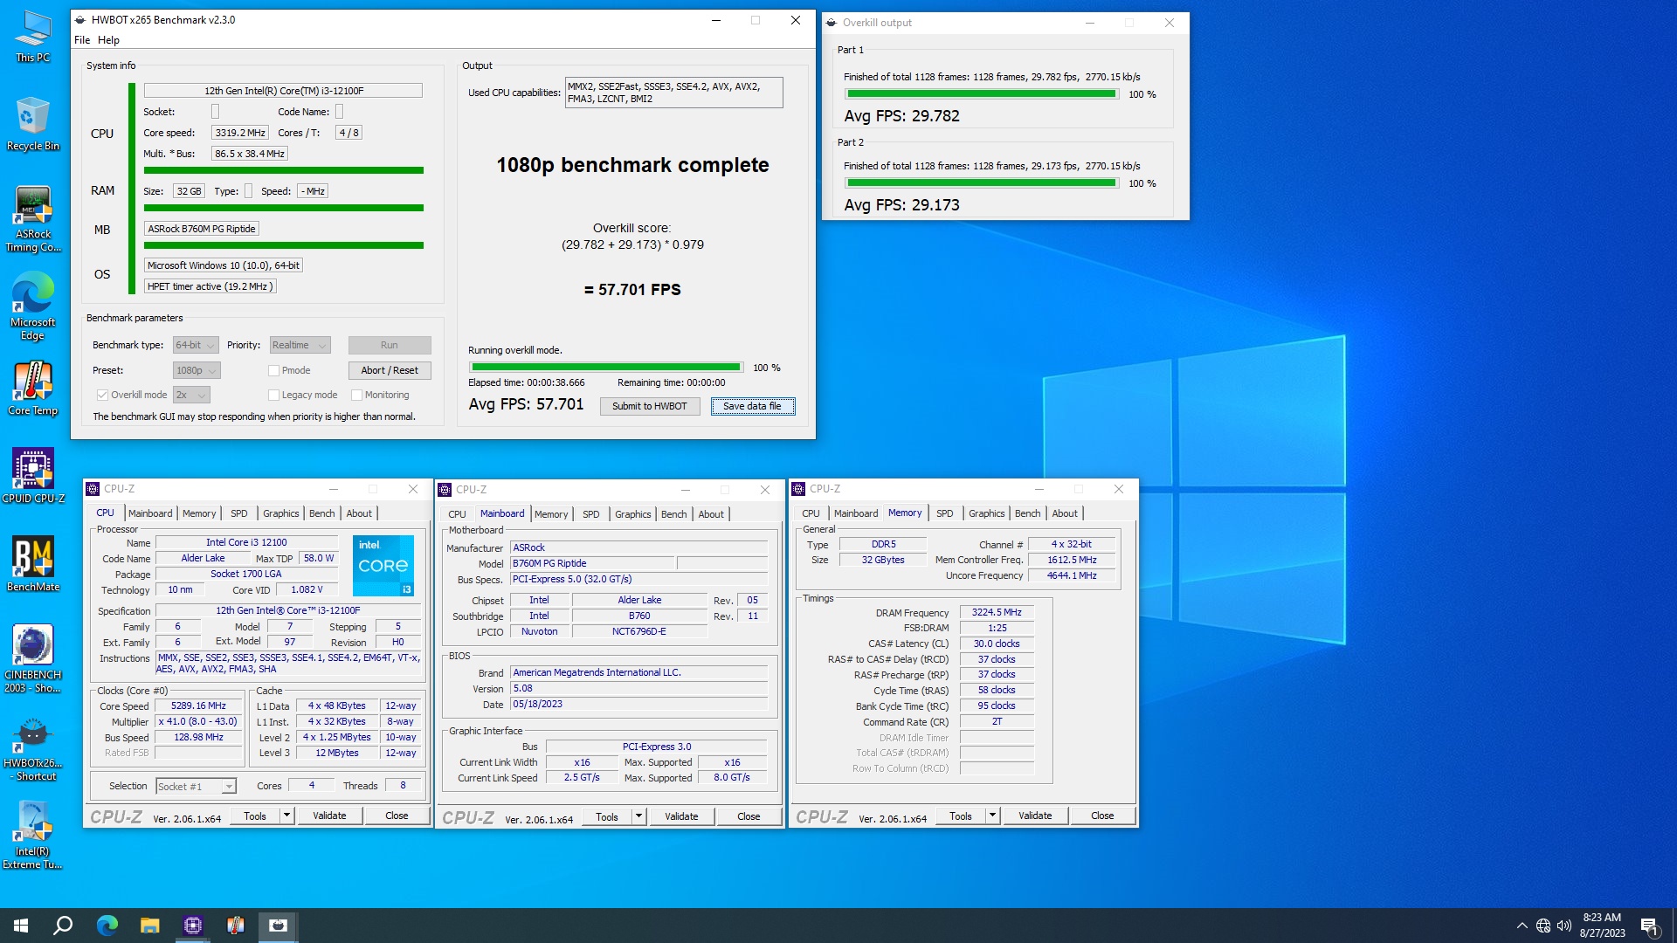Open Intel Extreme Tuning Utility icon
The image size is (1677, 943).
click(x=33, y=836)
